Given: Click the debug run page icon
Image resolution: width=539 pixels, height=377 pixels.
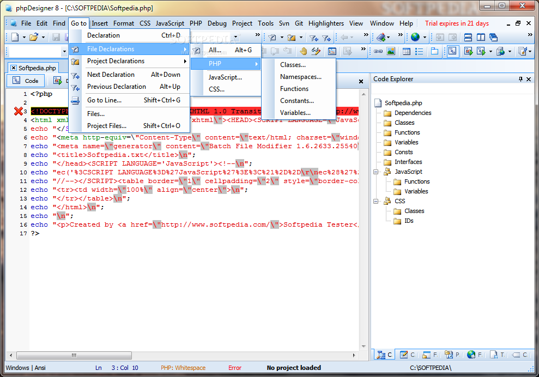Looking at the screenshot, I should [x=468, y=52].
